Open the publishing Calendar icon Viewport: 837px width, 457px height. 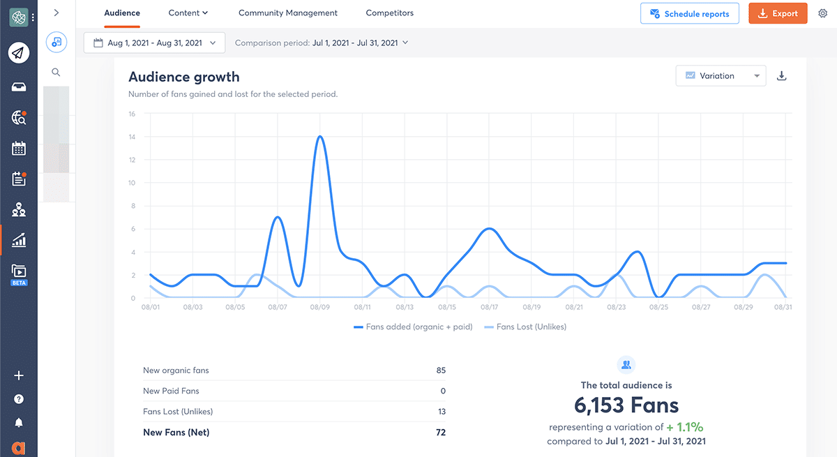coord(19,148)
